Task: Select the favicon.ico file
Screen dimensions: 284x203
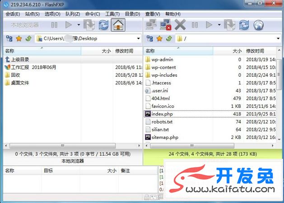Action: click(210, 106)
